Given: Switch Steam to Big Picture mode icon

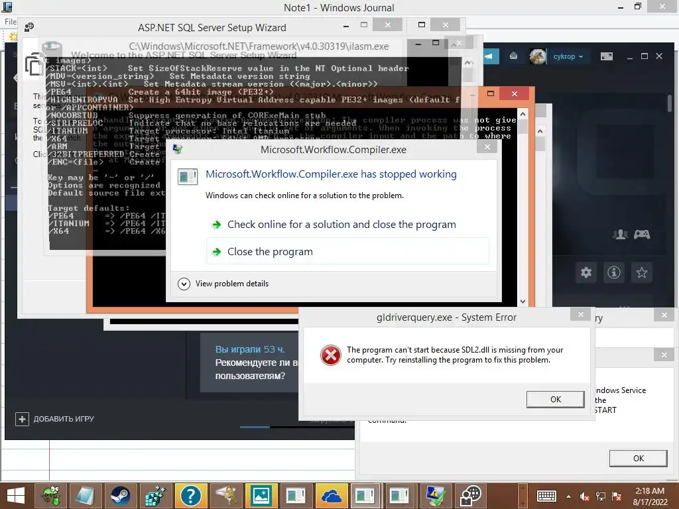Looking at the screenshot, I should (x=606, y=56).
